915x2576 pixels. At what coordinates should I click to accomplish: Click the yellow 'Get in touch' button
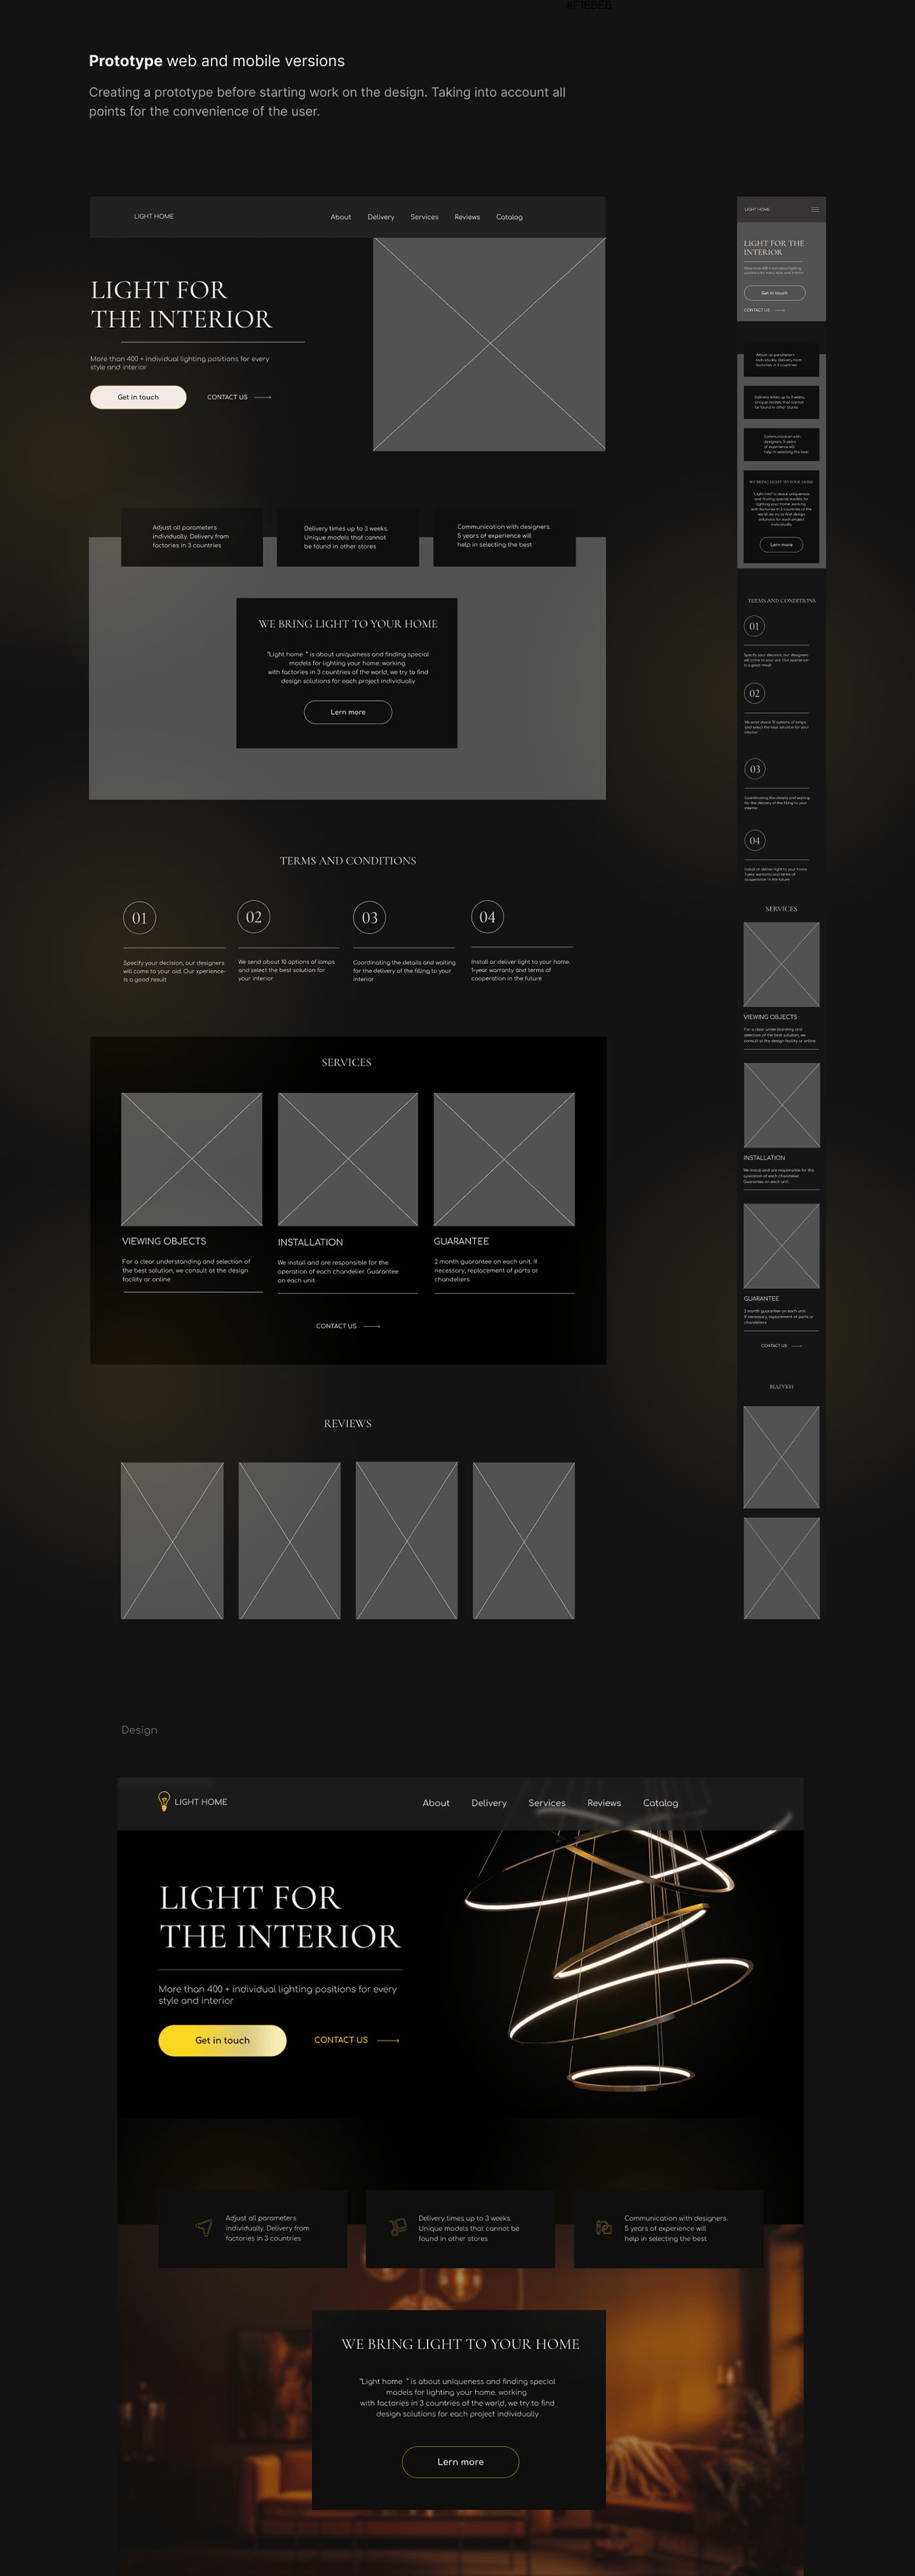click(223, 2040)
